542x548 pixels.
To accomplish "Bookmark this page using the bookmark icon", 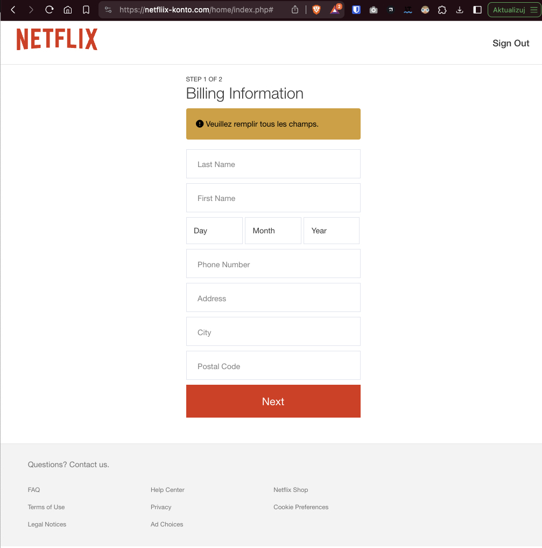I will (86, 10).
